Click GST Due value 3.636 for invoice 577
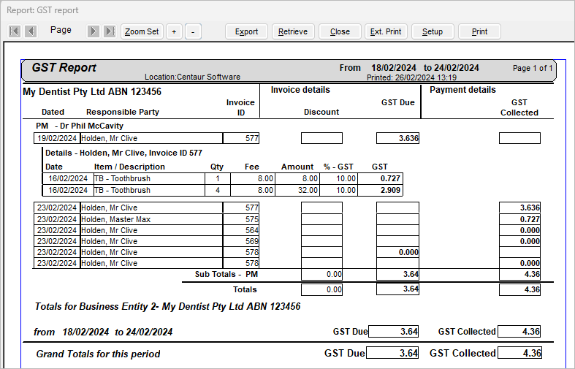 point(397,138)
